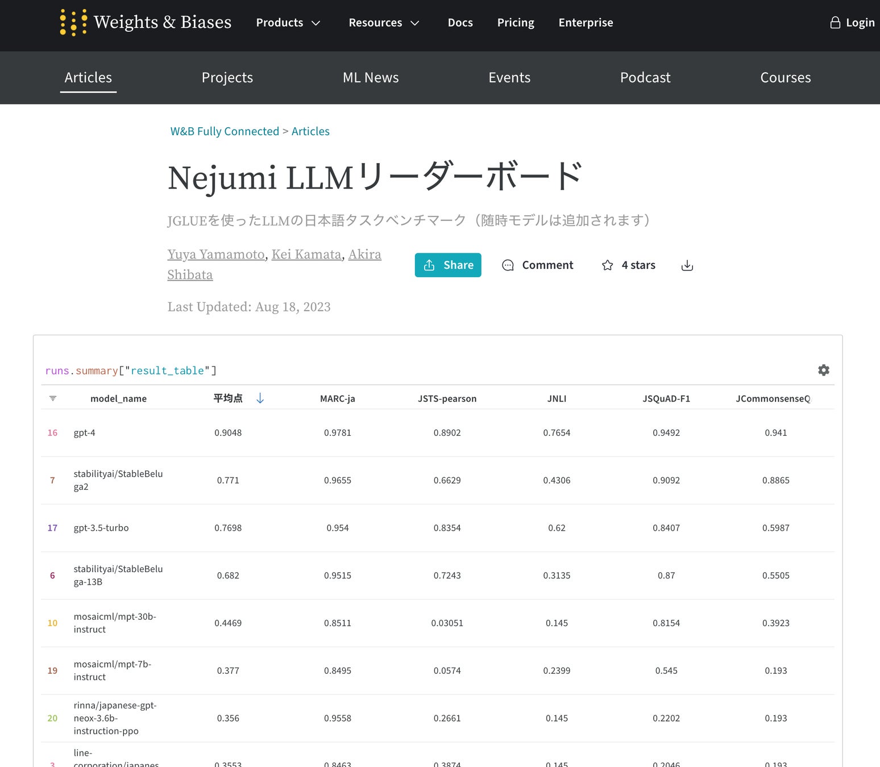Click the 平均点 column header
The width and height of the screenshot is (880, 767).
[x=228, y=398]
